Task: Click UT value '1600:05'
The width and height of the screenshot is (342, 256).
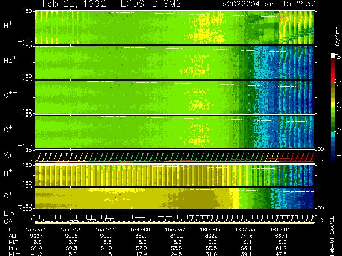Action: (x=210, y=230)
